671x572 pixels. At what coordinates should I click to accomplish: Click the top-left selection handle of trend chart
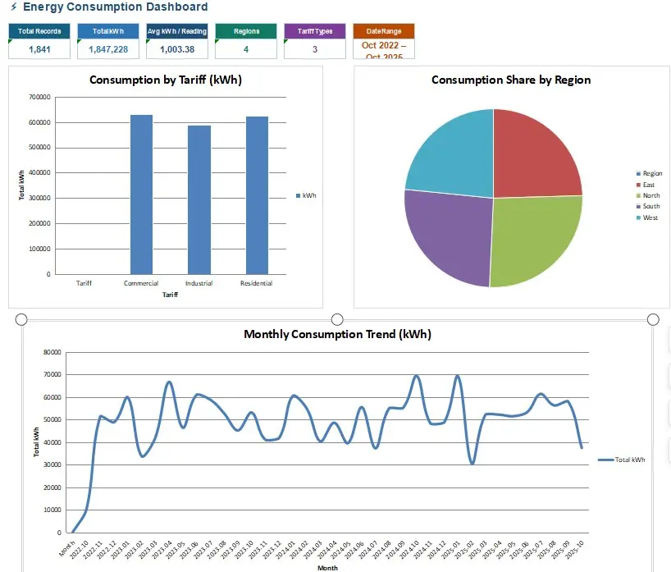click(x=21, y=319)
